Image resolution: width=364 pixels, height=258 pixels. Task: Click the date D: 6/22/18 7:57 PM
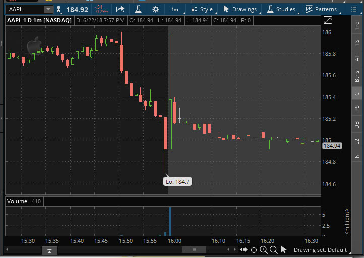(x=100, y=21)
